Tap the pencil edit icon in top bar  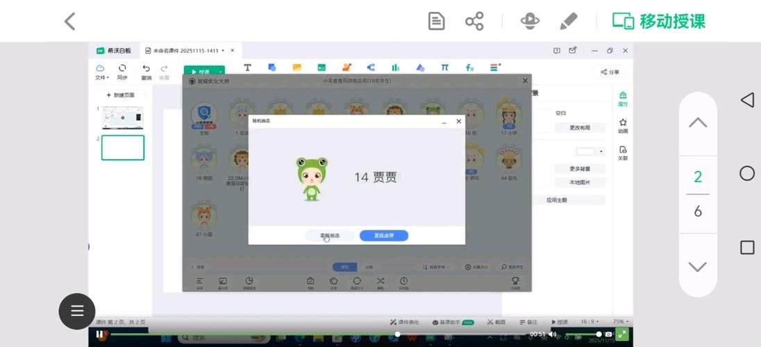coord(569,22)
